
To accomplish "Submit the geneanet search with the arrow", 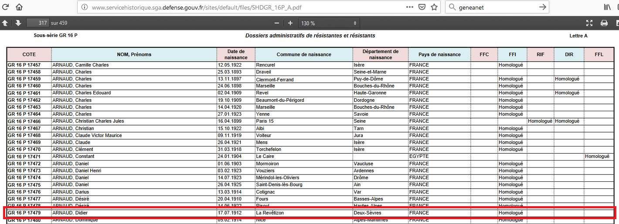I will click(x=543, y=7).
